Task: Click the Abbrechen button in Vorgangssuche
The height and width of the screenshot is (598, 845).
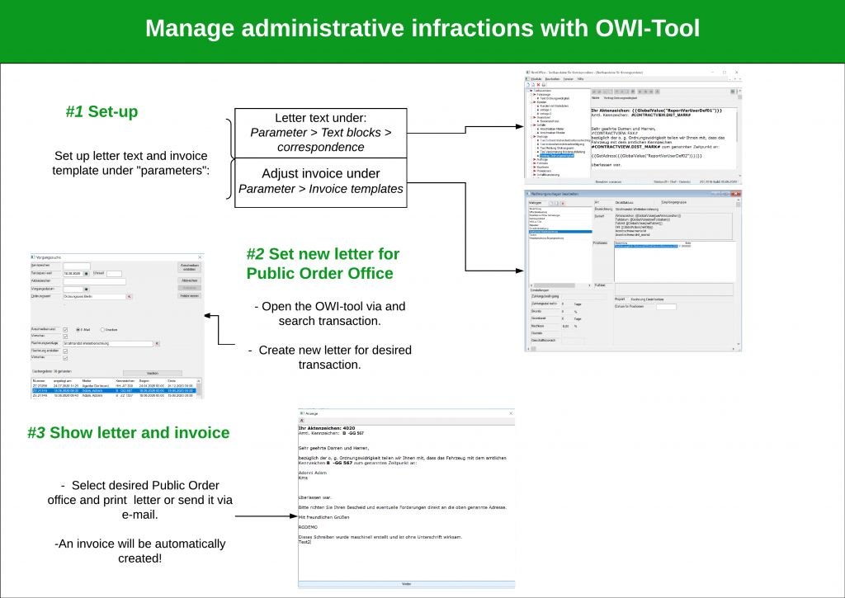Action: coord(189,280)
